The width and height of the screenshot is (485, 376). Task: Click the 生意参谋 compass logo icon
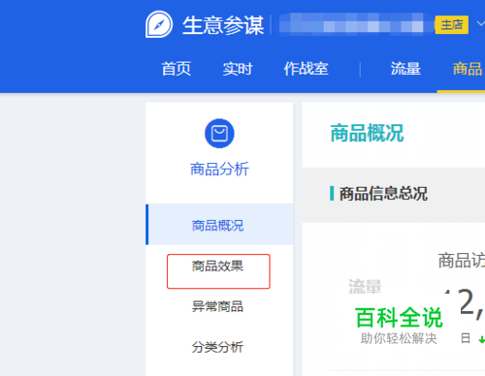click(159, 24)
